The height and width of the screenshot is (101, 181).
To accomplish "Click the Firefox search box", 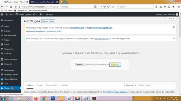I will (x=135, y=7).
